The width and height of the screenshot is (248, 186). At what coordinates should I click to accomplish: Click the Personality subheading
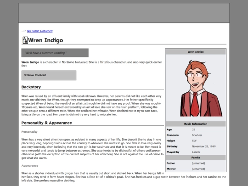29,132
